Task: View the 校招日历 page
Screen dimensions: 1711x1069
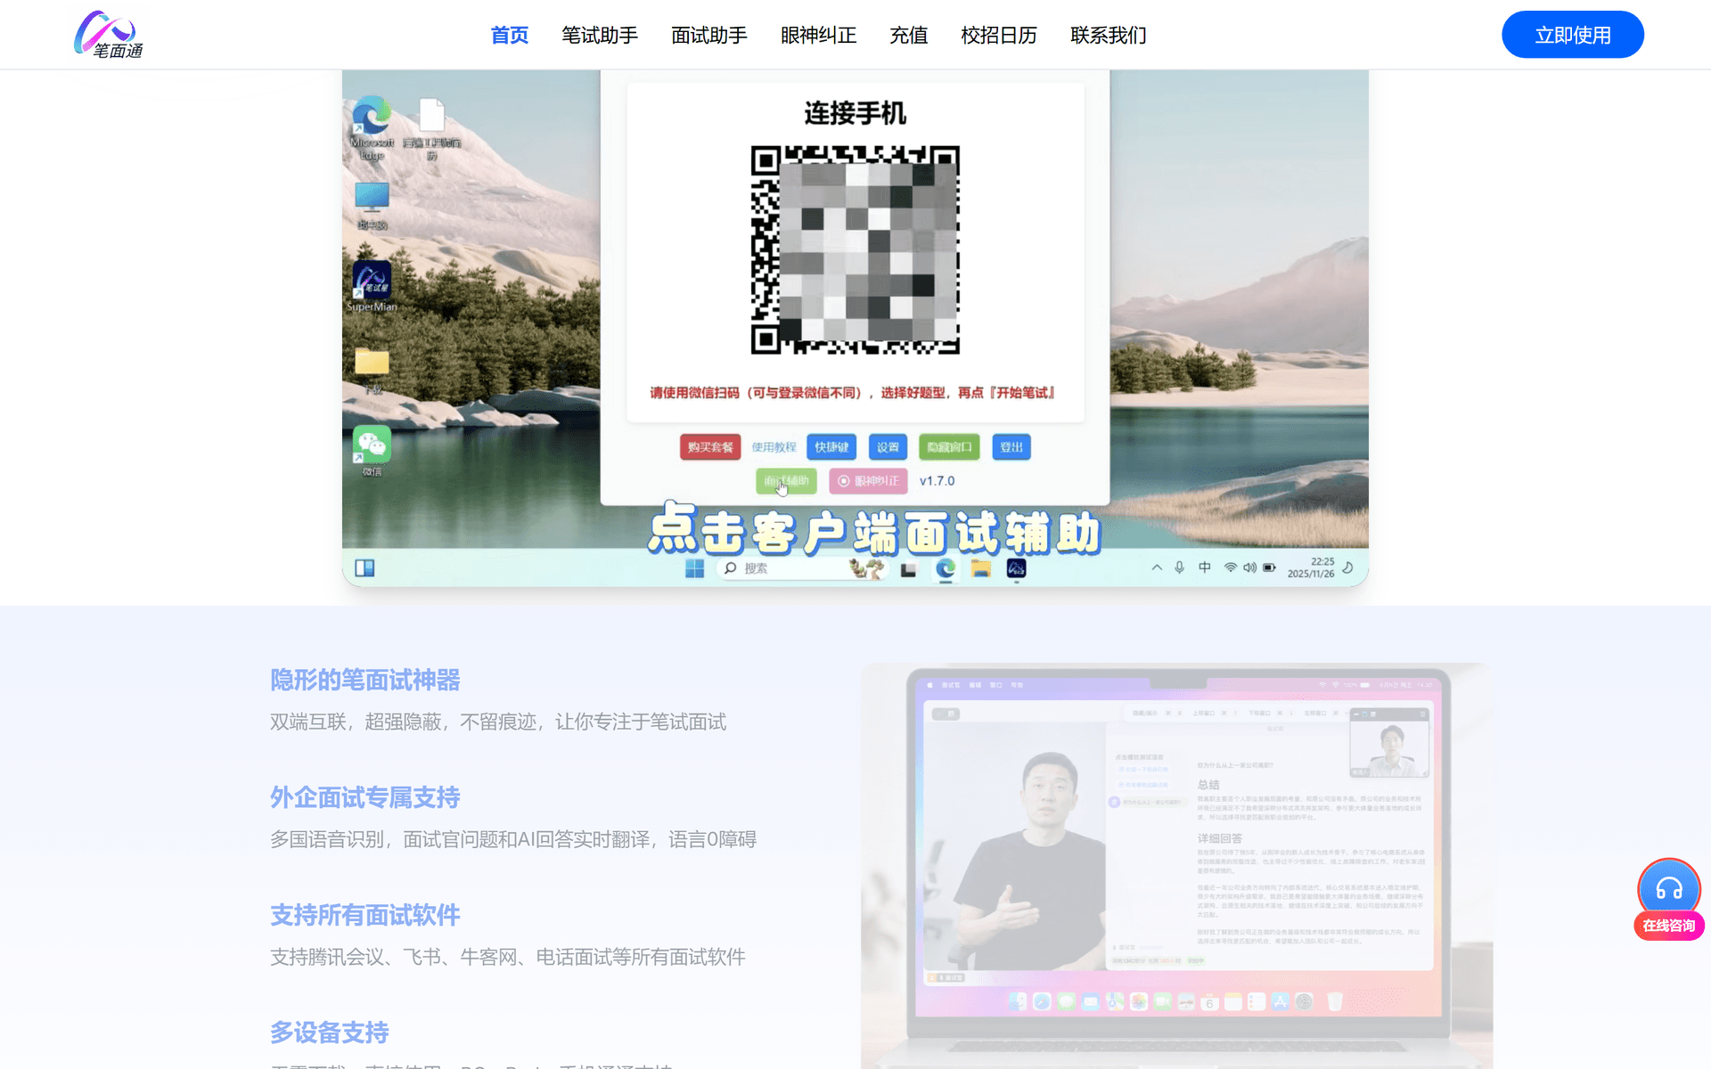Action: pyautogui.click(x=999, y=35)
